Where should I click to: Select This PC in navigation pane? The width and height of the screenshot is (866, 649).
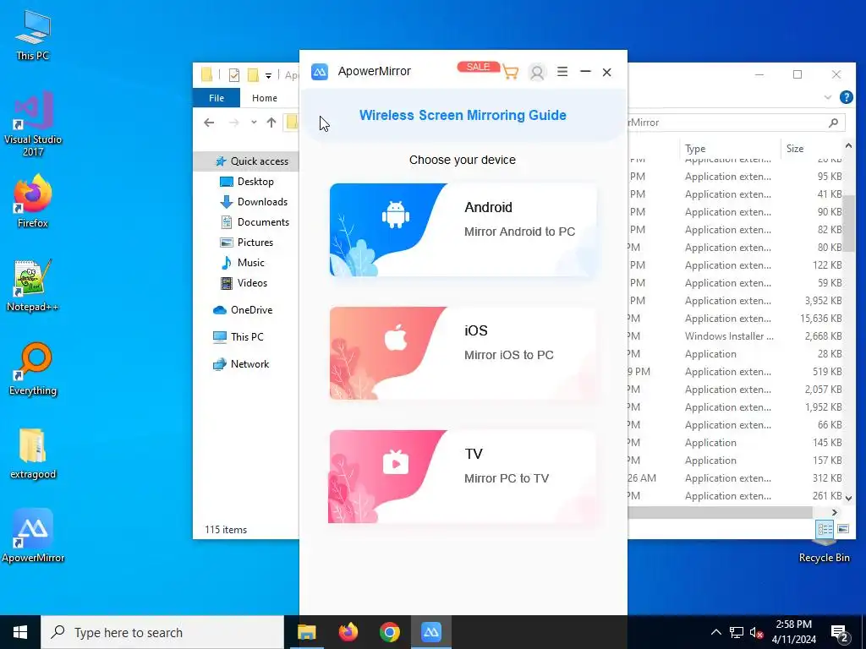coord(238,336)
